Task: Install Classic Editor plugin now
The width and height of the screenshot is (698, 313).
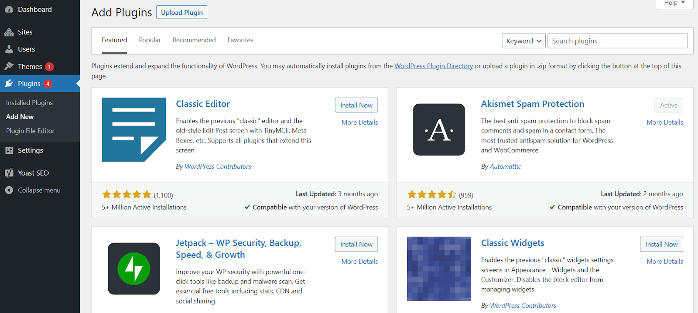Action: pyautogui.click(x=356, y=105)
